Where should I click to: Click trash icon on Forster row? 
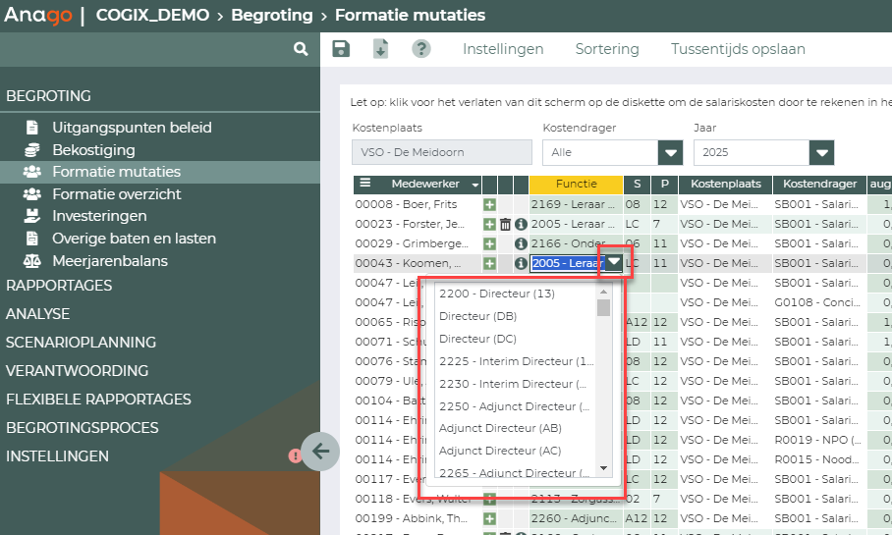click(505, 225)
